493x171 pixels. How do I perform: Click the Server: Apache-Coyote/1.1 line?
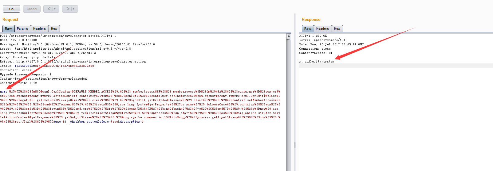[322, 40]
